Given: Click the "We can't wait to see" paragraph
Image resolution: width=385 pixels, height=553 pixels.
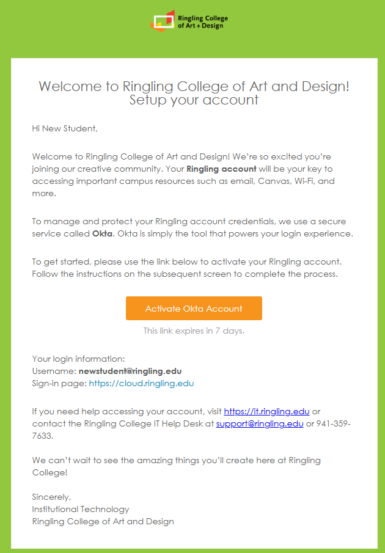Looking at the screenshot, I should point(176,460).
